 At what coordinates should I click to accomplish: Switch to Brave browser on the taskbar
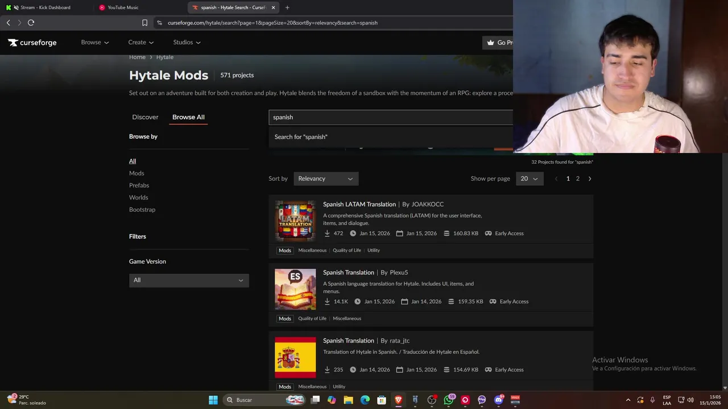point(399,400)
